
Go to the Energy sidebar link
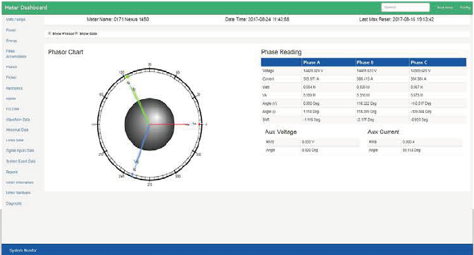click(12, 41)
